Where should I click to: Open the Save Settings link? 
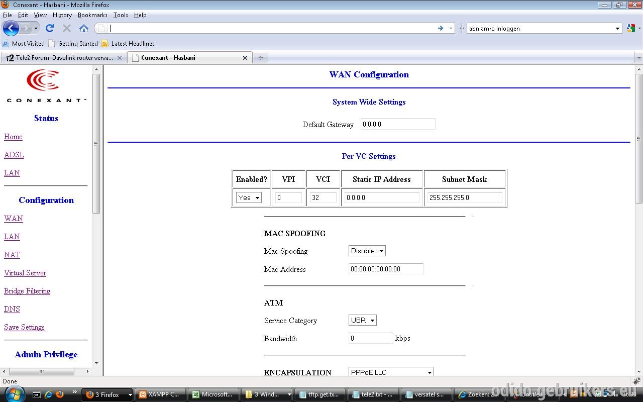click(24, 327)
